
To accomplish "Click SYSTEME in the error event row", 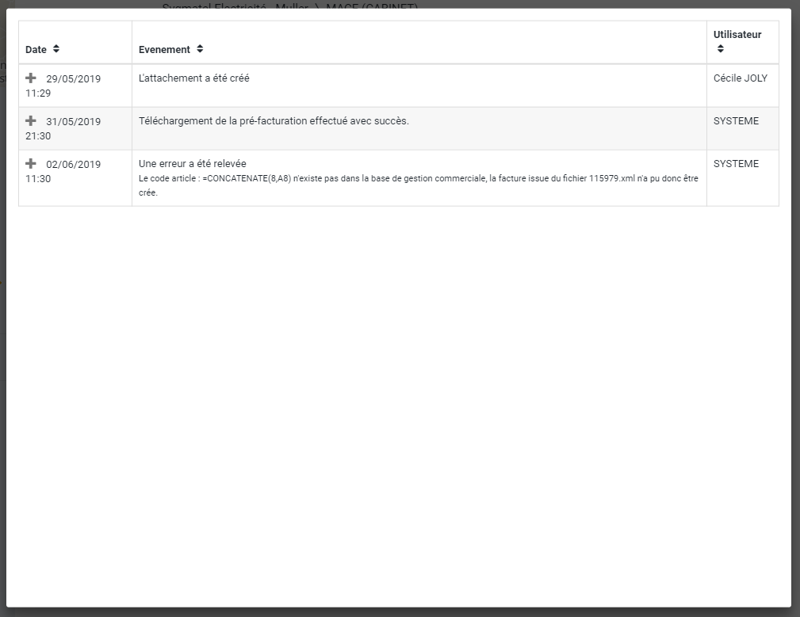I will pyautogui.click(x=736, y=164).
